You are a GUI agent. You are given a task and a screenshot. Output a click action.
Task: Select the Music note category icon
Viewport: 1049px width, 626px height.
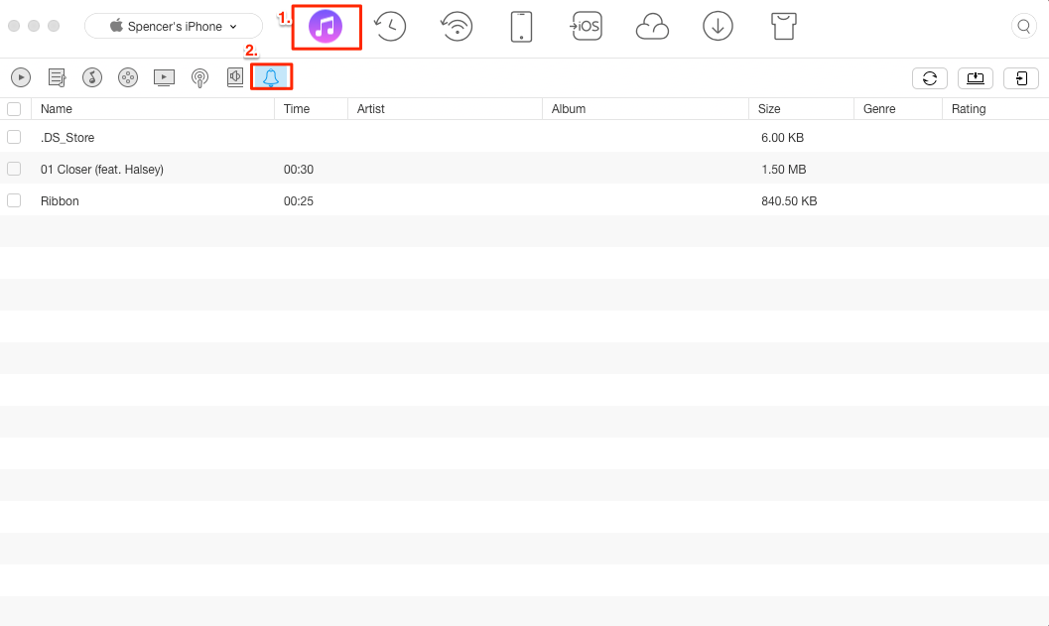(x=92, y=77)
